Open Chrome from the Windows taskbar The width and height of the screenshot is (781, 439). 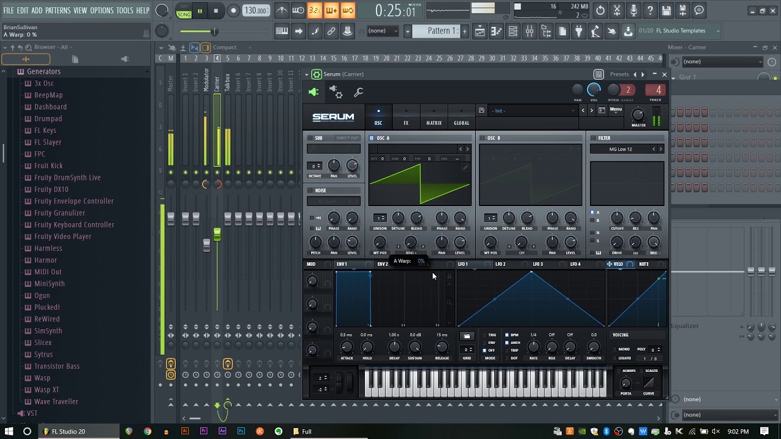click(x=147, y=431)
